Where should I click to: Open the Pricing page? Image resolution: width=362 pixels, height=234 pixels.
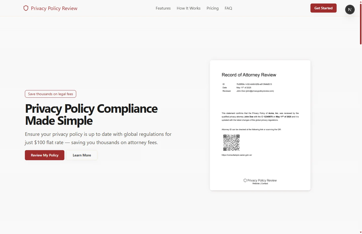click(x=212, y=8)
